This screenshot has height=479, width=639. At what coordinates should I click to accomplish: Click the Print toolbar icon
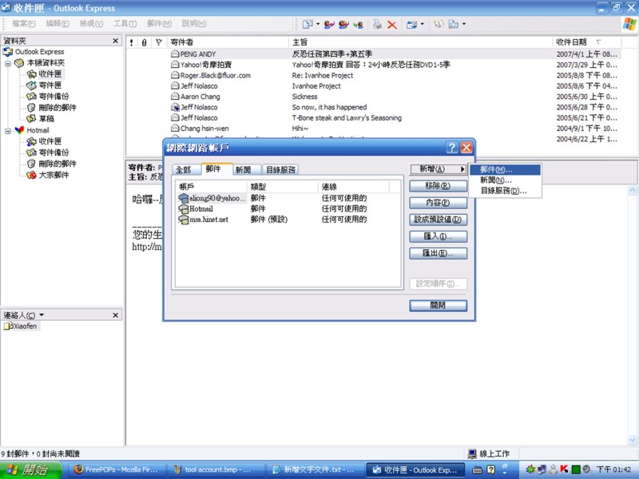point(377,25)
